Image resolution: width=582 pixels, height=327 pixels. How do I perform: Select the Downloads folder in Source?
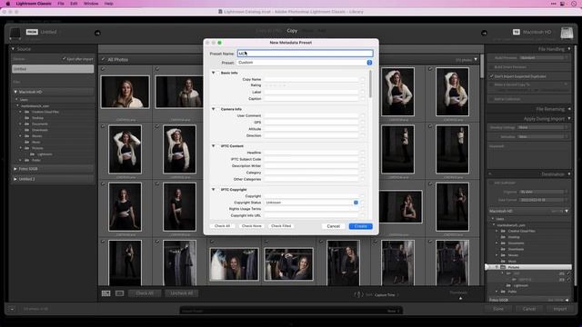click(x=39, y=130)
